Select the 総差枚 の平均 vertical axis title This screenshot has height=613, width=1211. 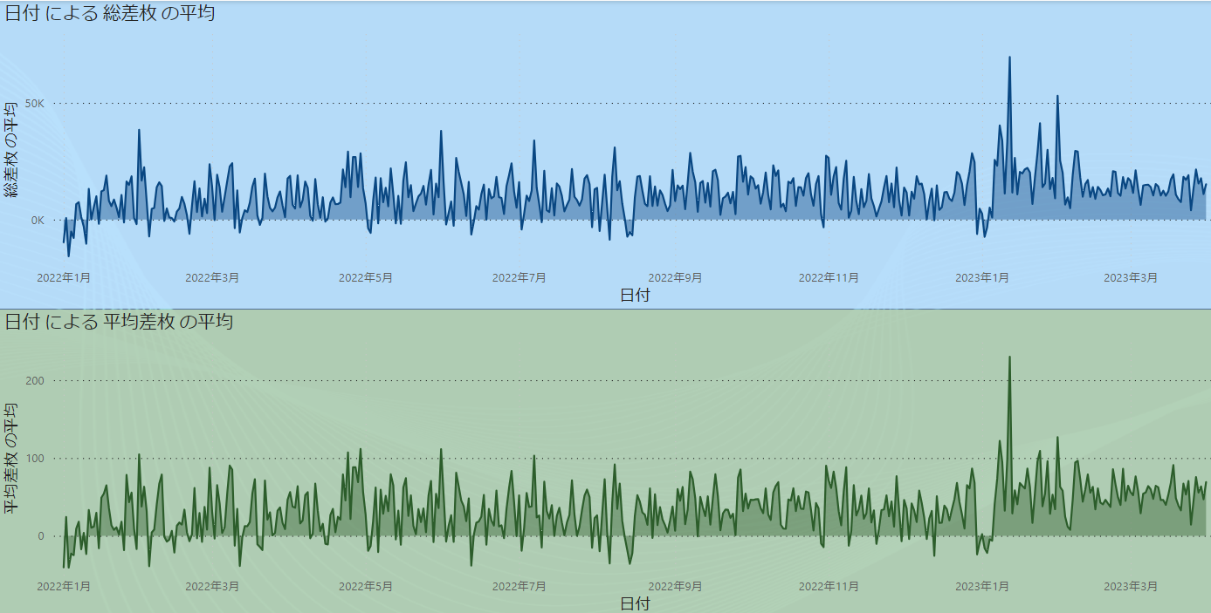(11, 149)
